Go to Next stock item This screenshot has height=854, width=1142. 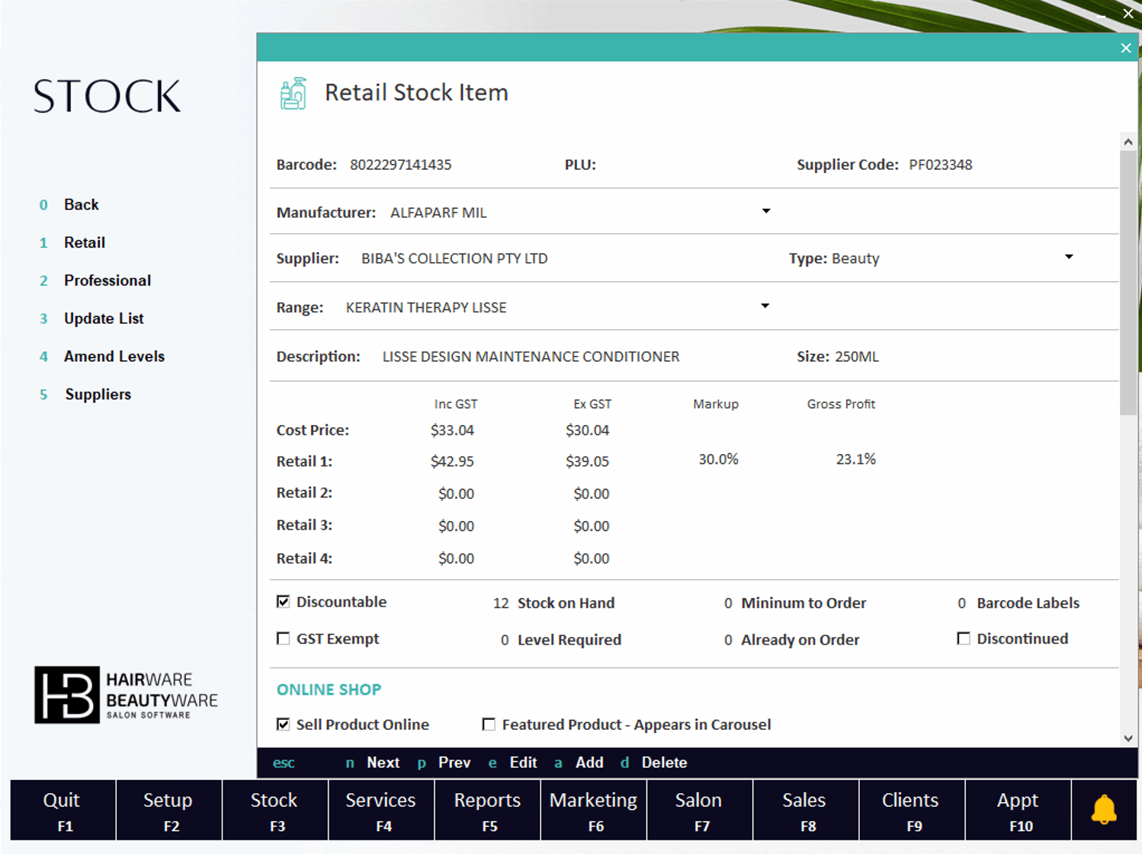383,763
